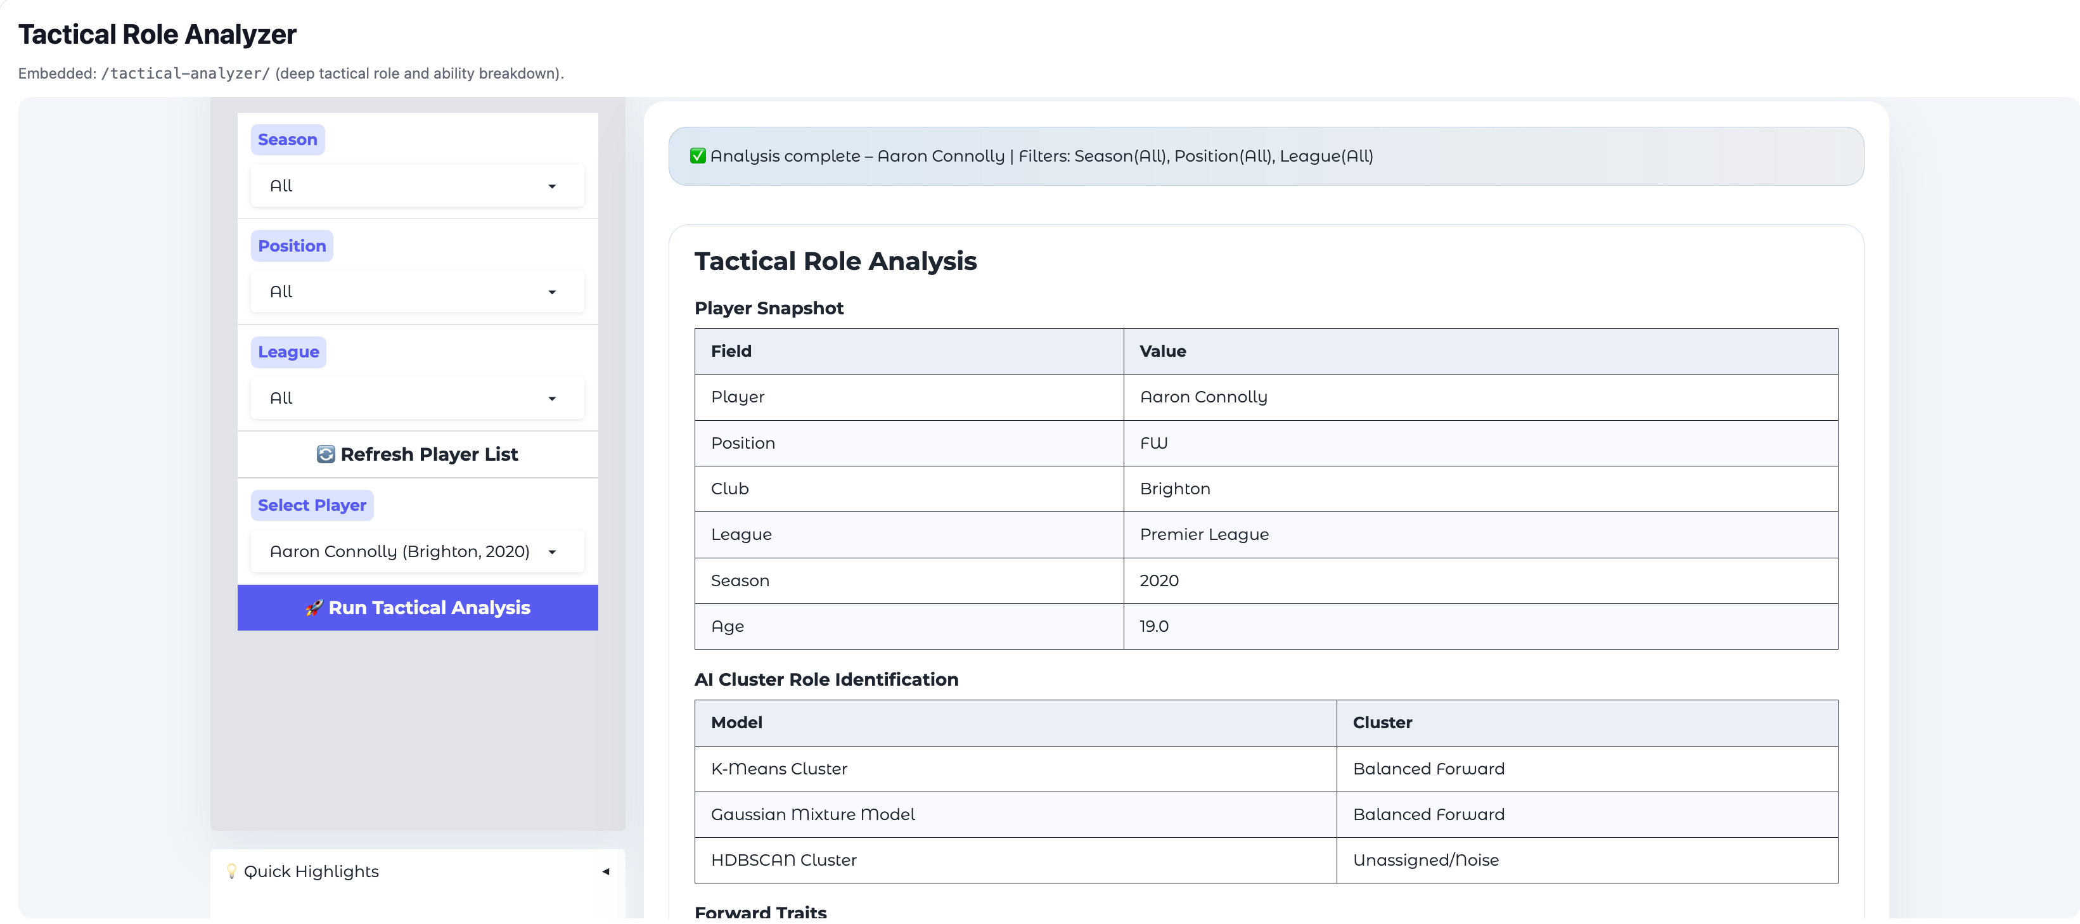Image resolution: width=2080 pixels, height=924 pixels.
Task: Click the Select Player label tag
Action: [312, 506]
